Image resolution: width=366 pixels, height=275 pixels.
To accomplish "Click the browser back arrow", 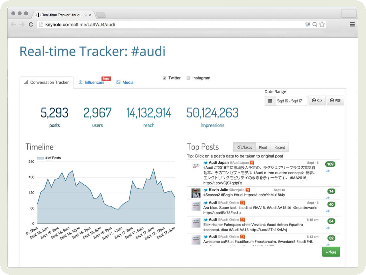I will pyautogui.click(x=13, y=25).
